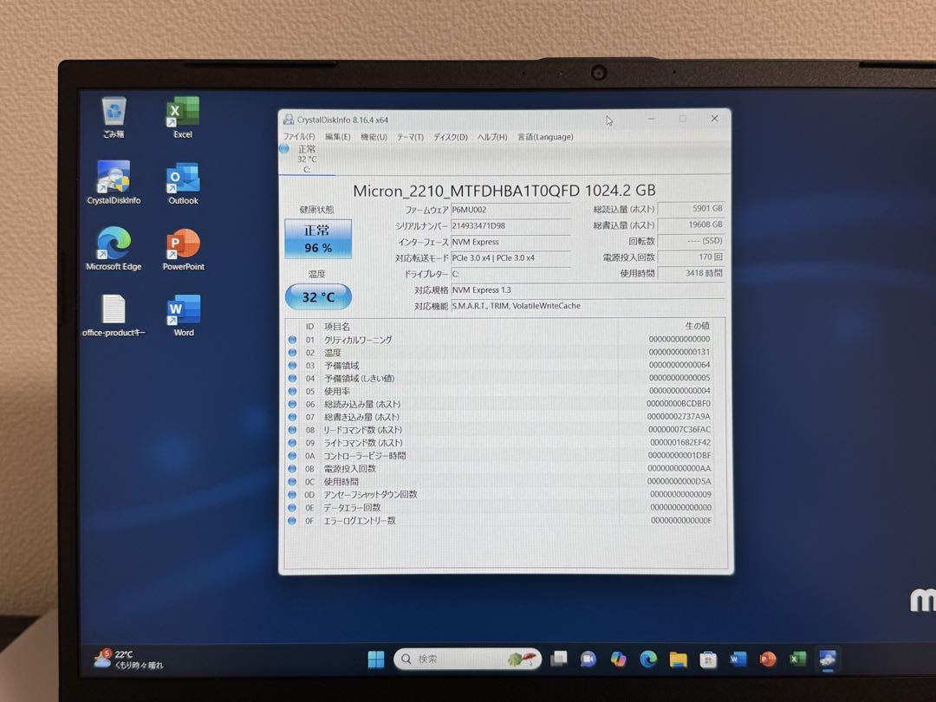This screenshot has width=936, height=702.
Task: Click the total host writes 19608 GB value
Action: coord(692,225)
